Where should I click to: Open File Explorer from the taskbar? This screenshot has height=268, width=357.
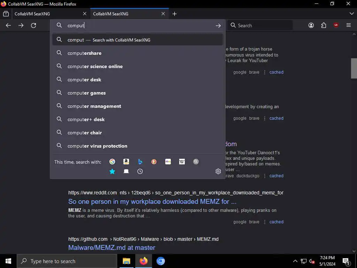tap(126, 261)
